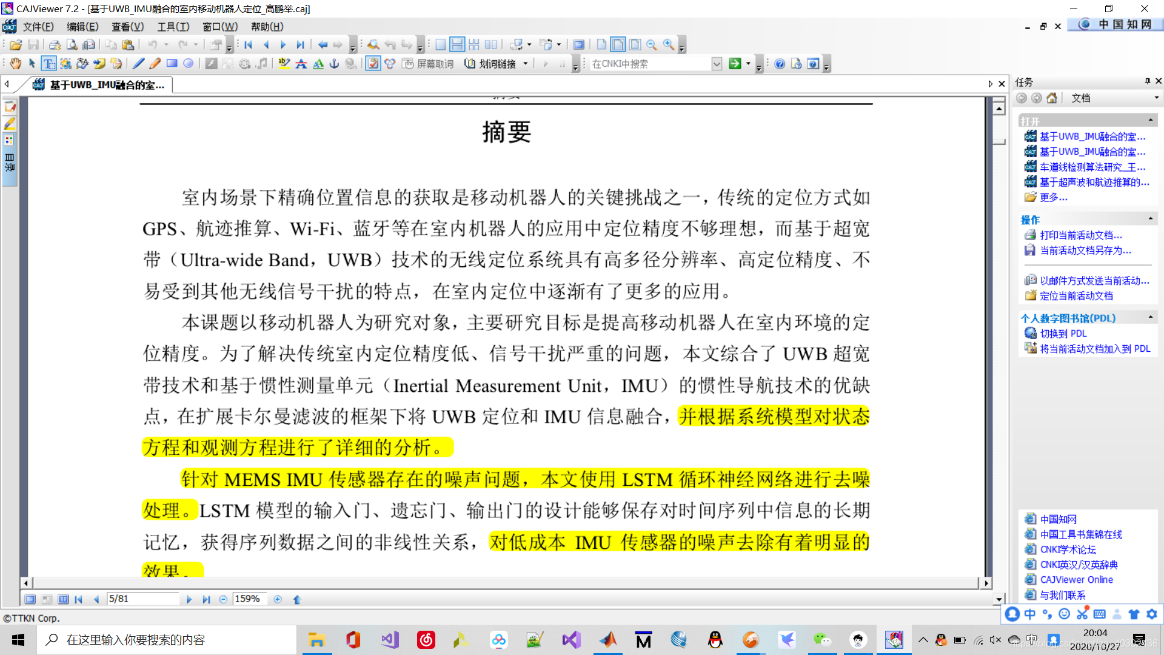Open the 查看(V) menu
1164x655 pixels.
click(127, 27)
